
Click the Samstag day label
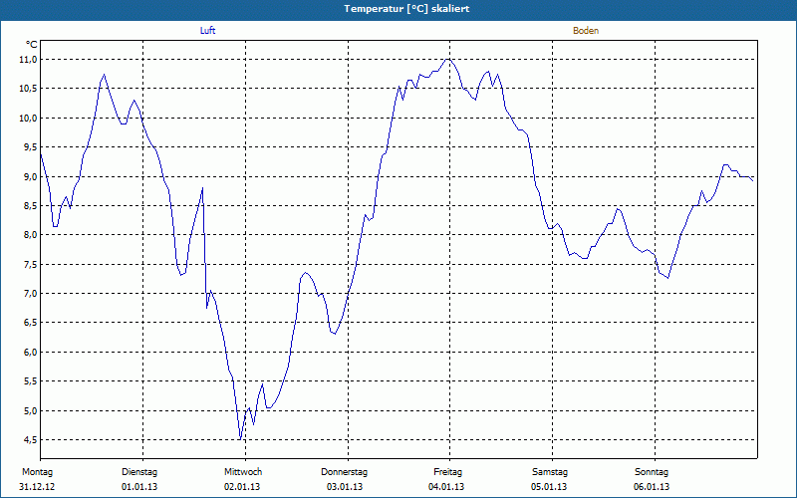pos(550,472)
